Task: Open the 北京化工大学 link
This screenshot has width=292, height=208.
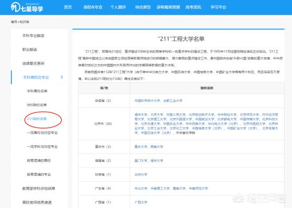Action: pos(179,128)
